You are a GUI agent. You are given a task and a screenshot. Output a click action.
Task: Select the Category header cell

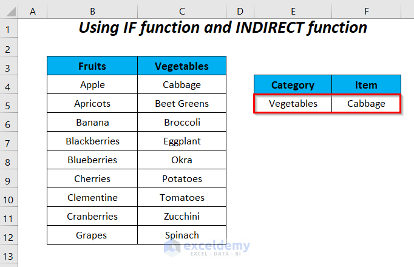point(293,85)
